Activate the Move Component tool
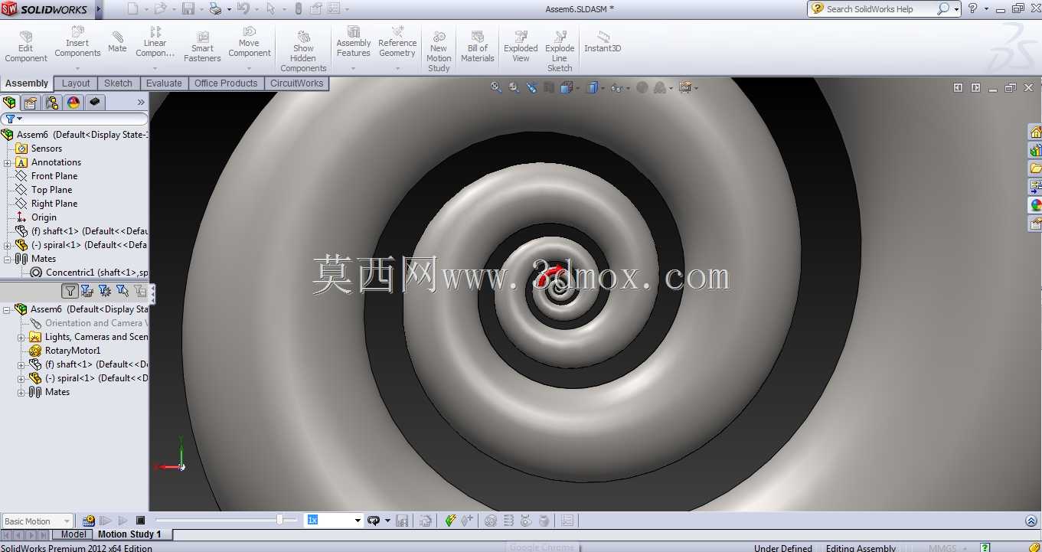The height and width of the screenshot is (552, 1042). pyautogui.click(x=250, y=42)
